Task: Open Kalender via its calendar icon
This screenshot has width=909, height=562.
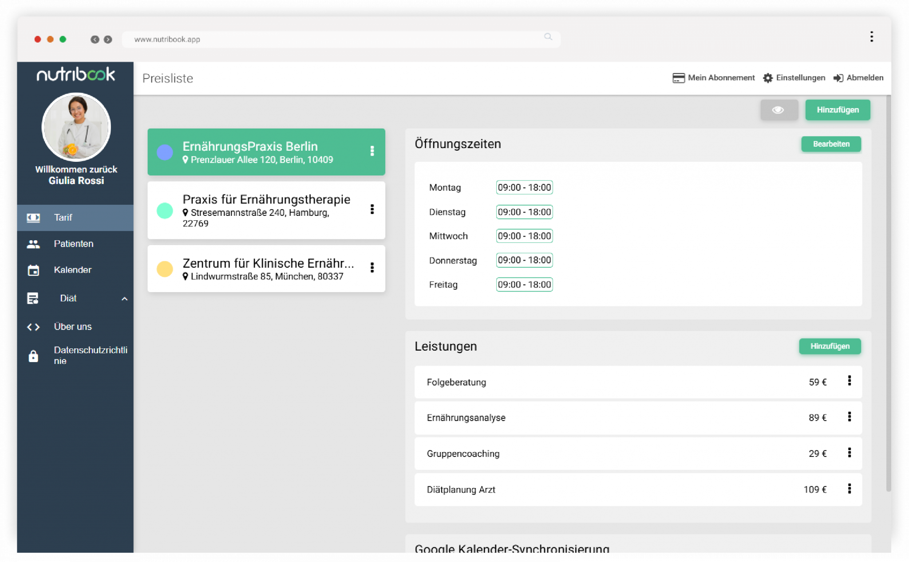Action: coord(33,270)
